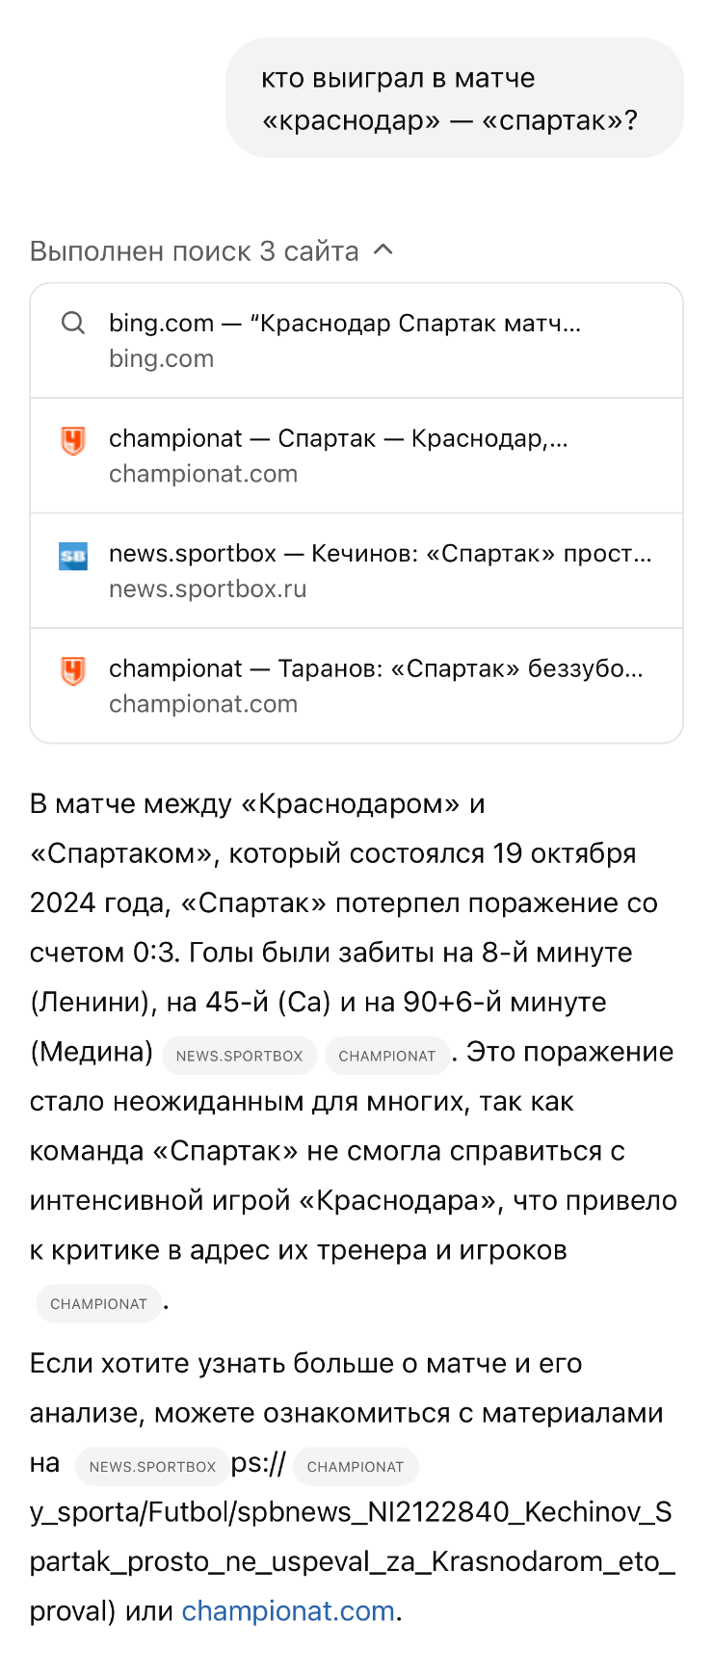
Task: Click the 'Выполнен поиск 3 сайта' label
Action: tap(195, 251)
